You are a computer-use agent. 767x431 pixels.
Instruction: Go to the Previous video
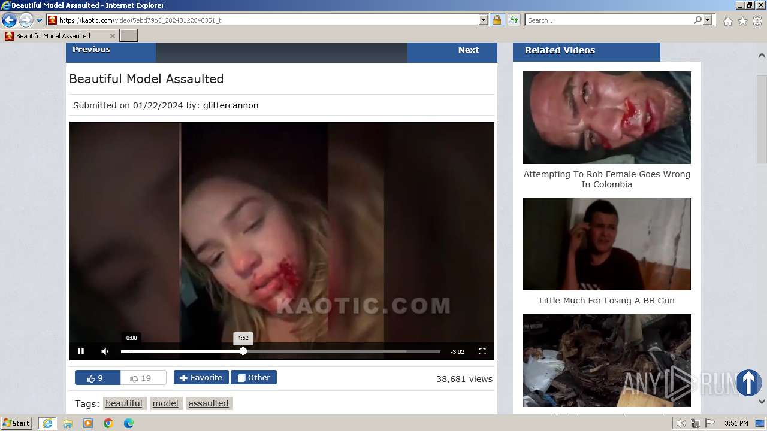click(x=111, y=51)
